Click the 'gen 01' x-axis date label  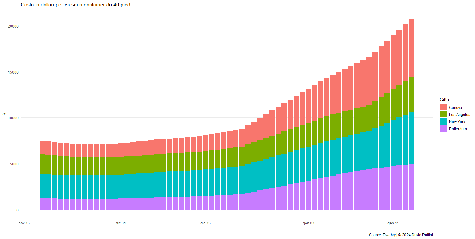point(309,223)
